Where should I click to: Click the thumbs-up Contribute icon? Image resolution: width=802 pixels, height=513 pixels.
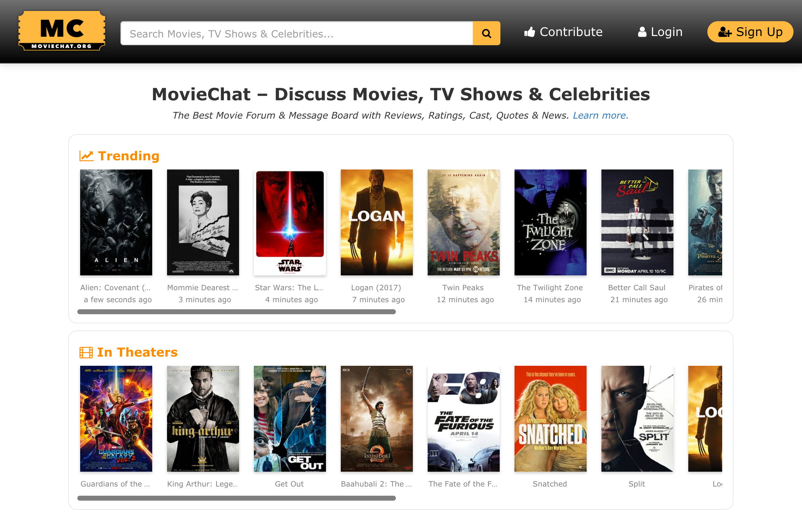[x=529, y=32]
